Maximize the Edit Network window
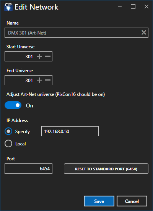Image resolution: width=153 pixels, height=211 pixels. click(133, 7)
